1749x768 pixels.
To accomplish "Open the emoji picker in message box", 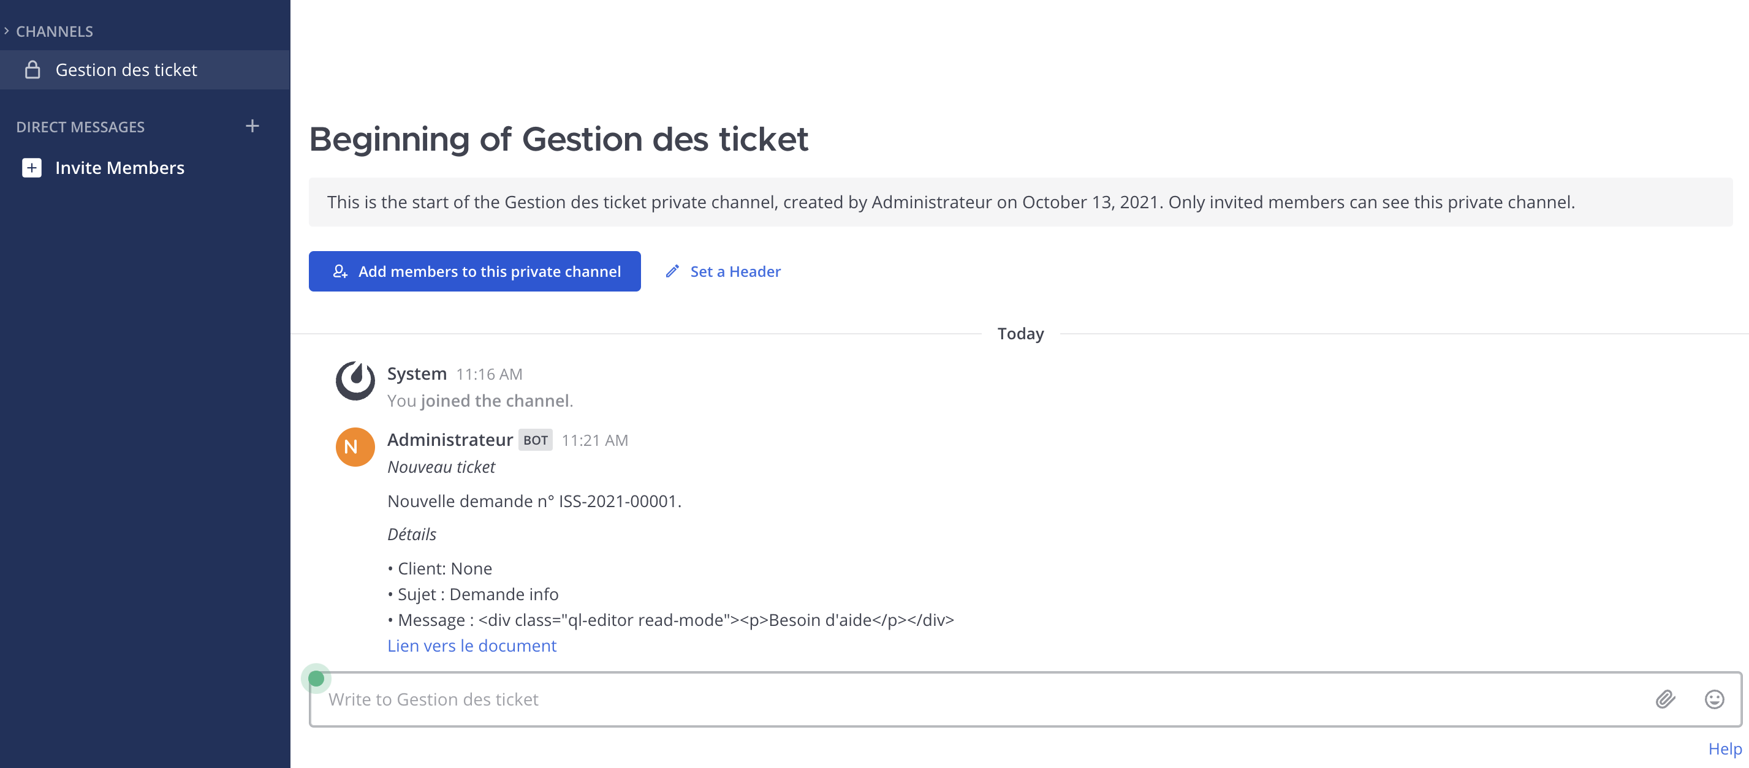I will [x=1713, y=699].
